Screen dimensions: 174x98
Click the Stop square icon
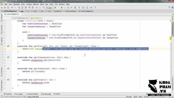[72, 8]
